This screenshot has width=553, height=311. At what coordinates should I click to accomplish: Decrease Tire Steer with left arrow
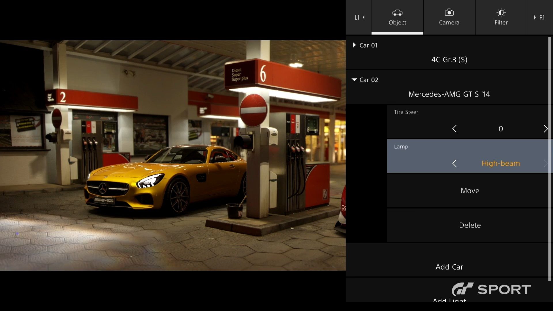pyautogui.click(x=454, y=129)
